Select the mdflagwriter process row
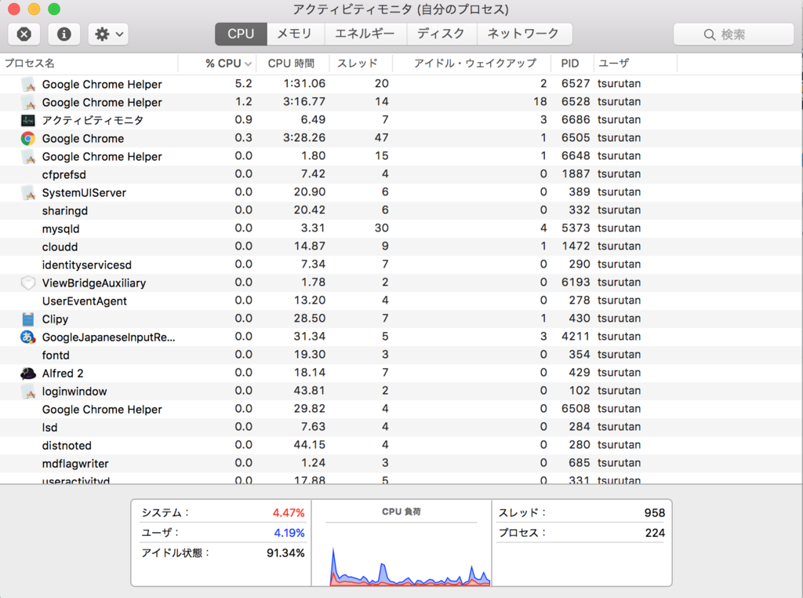The height and width of the screenshot is (598, 803). (401, 463)
